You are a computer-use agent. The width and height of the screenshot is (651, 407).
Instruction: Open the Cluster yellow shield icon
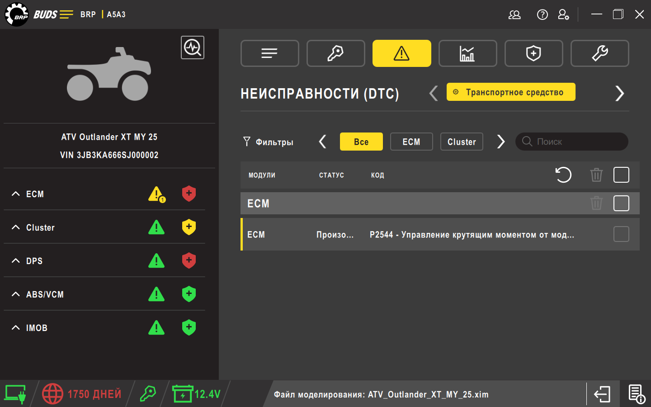coord(189,227)
